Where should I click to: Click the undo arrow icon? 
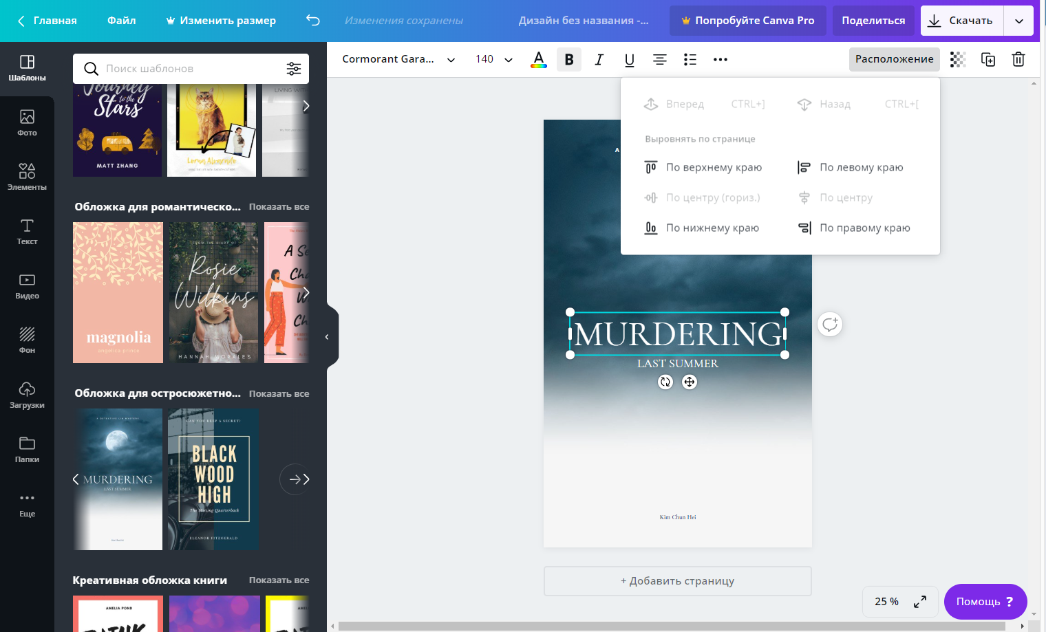[313, 21]
